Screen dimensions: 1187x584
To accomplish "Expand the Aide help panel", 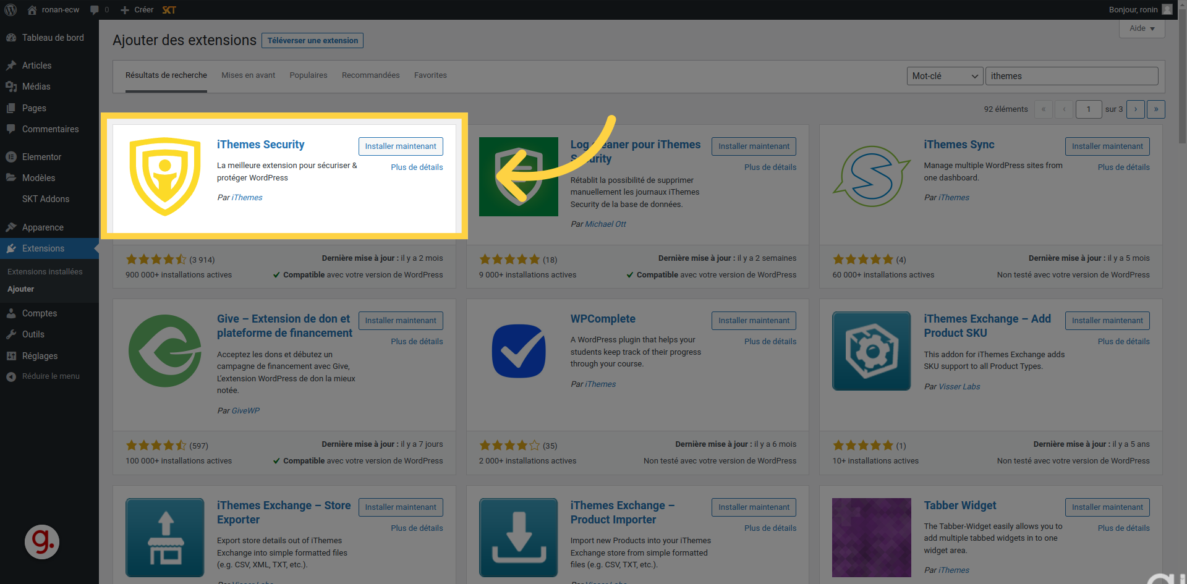I will pyautogui.click(x=1142, y=28).
